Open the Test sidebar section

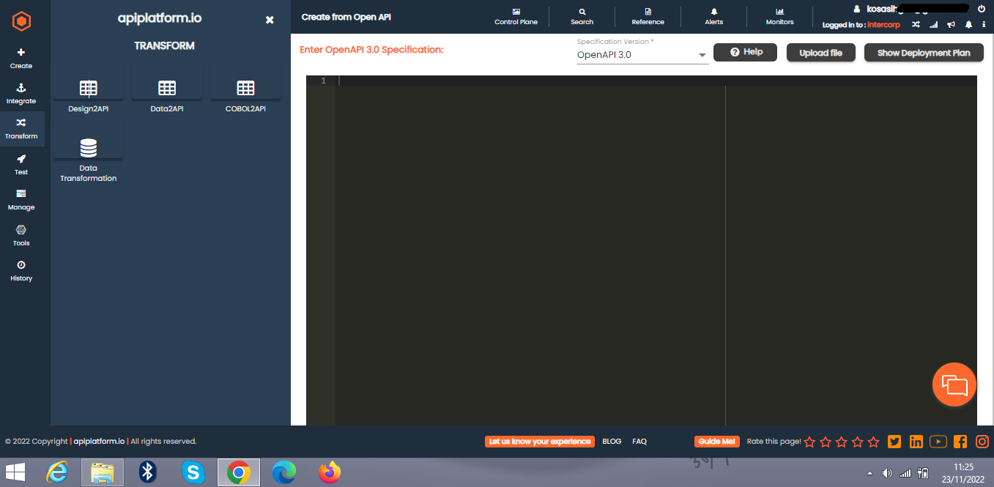tap(21, 165)
